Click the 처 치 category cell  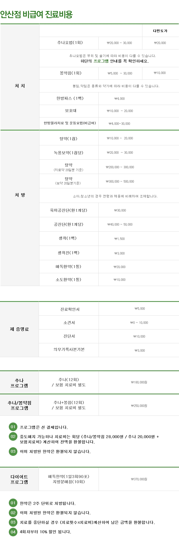[x=20, y=86]
